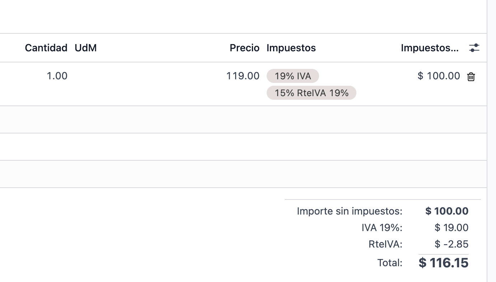Select the Impuestos column header
This screenshot has width=496, height=282.
[x=291, y=48]
